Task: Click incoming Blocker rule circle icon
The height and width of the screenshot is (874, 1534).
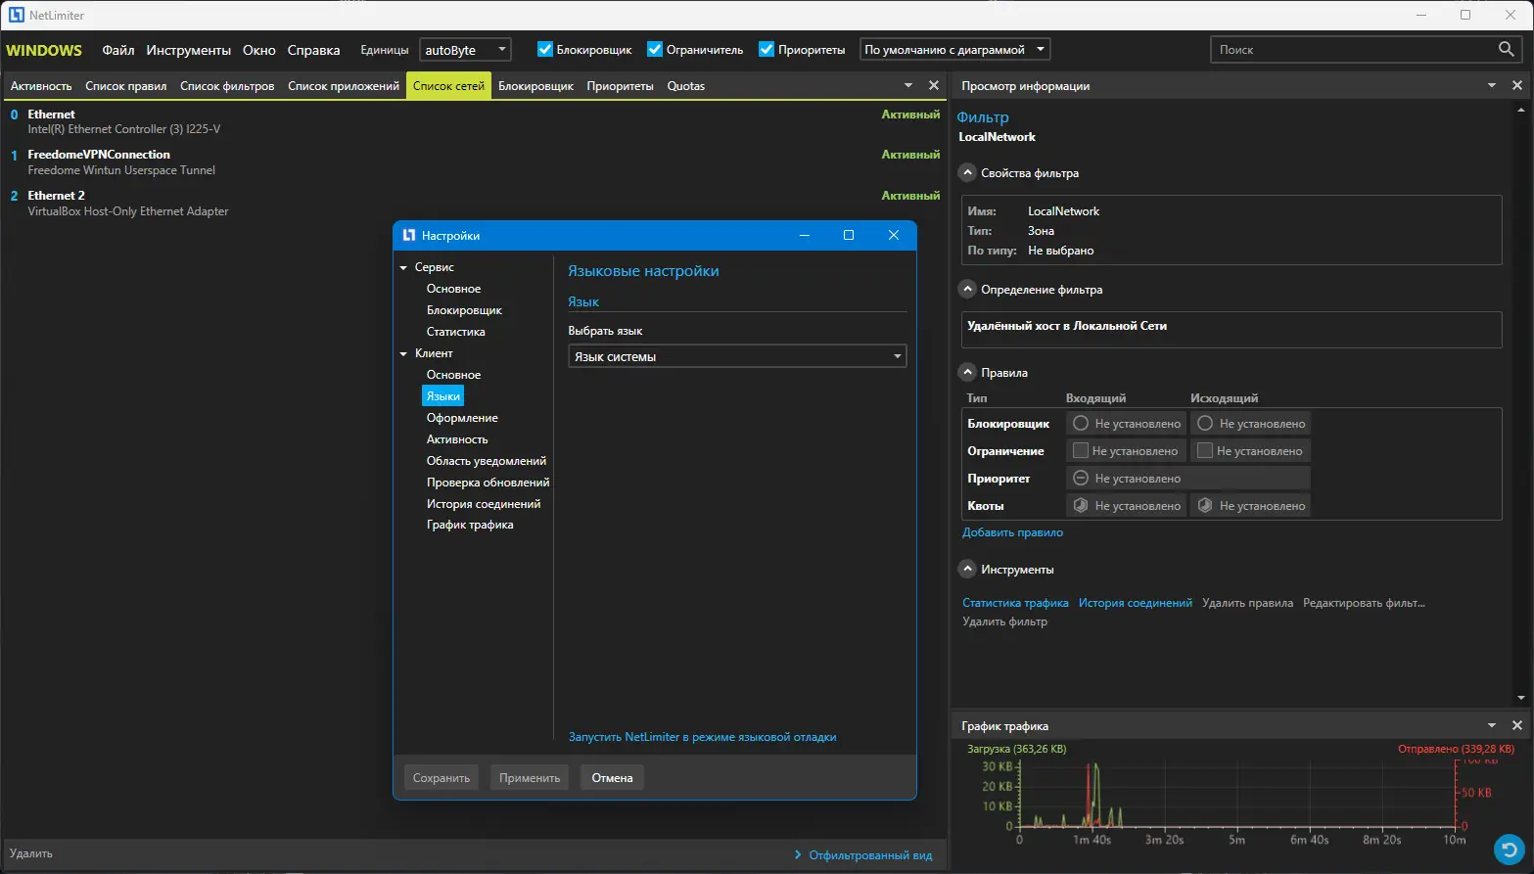Action: click(1081, 424)
